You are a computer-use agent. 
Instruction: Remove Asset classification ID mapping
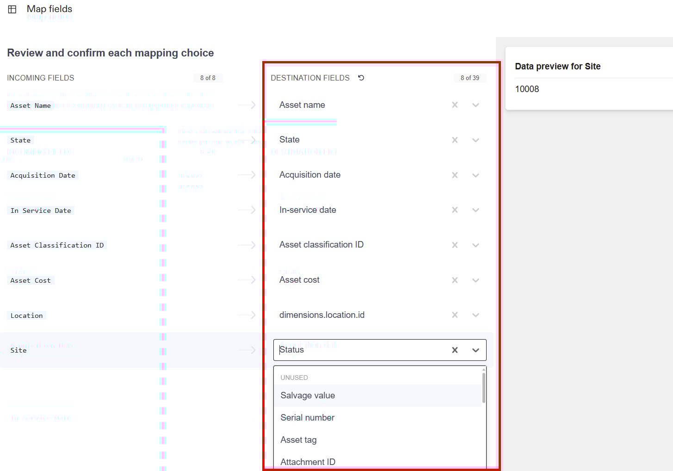pyautogui.click(x=455, y=245)
